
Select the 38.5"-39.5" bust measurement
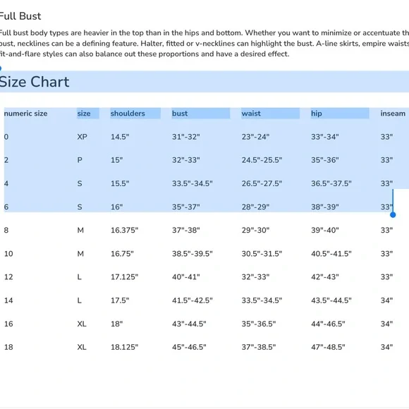coord(193,254)
